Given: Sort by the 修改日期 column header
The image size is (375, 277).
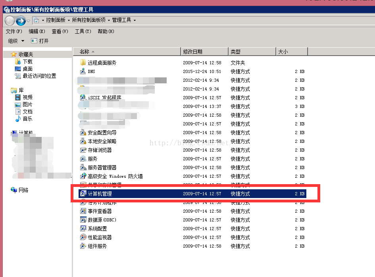Looking at the screenshot, I should coord(204,52).
